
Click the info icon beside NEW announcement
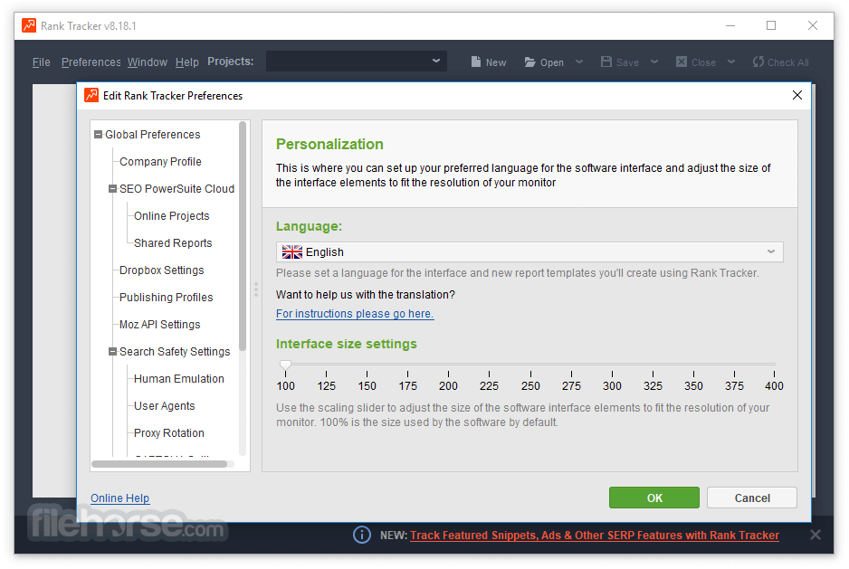click(362, 535)
